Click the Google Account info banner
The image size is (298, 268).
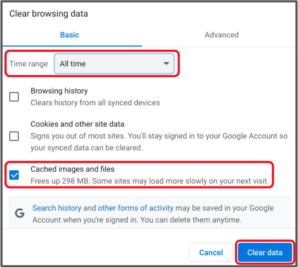(149, 212)
